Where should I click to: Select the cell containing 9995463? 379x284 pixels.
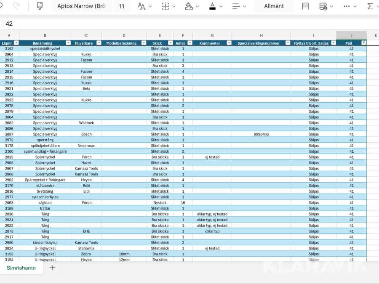(261, 134)
